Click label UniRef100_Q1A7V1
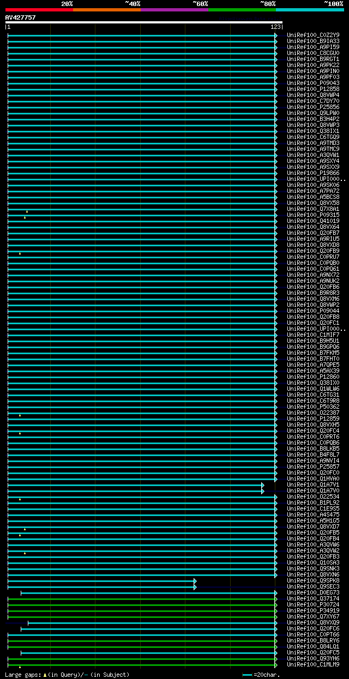349x679 pixels. [313, 484]
